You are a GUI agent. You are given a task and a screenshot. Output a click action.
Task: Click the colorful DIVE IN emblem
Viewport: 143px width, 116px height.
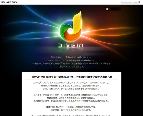coord(71,27)
